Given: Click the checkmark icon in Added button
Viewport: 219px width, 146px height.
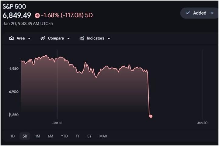Looking at the screenshot, I should coord(188,13).
